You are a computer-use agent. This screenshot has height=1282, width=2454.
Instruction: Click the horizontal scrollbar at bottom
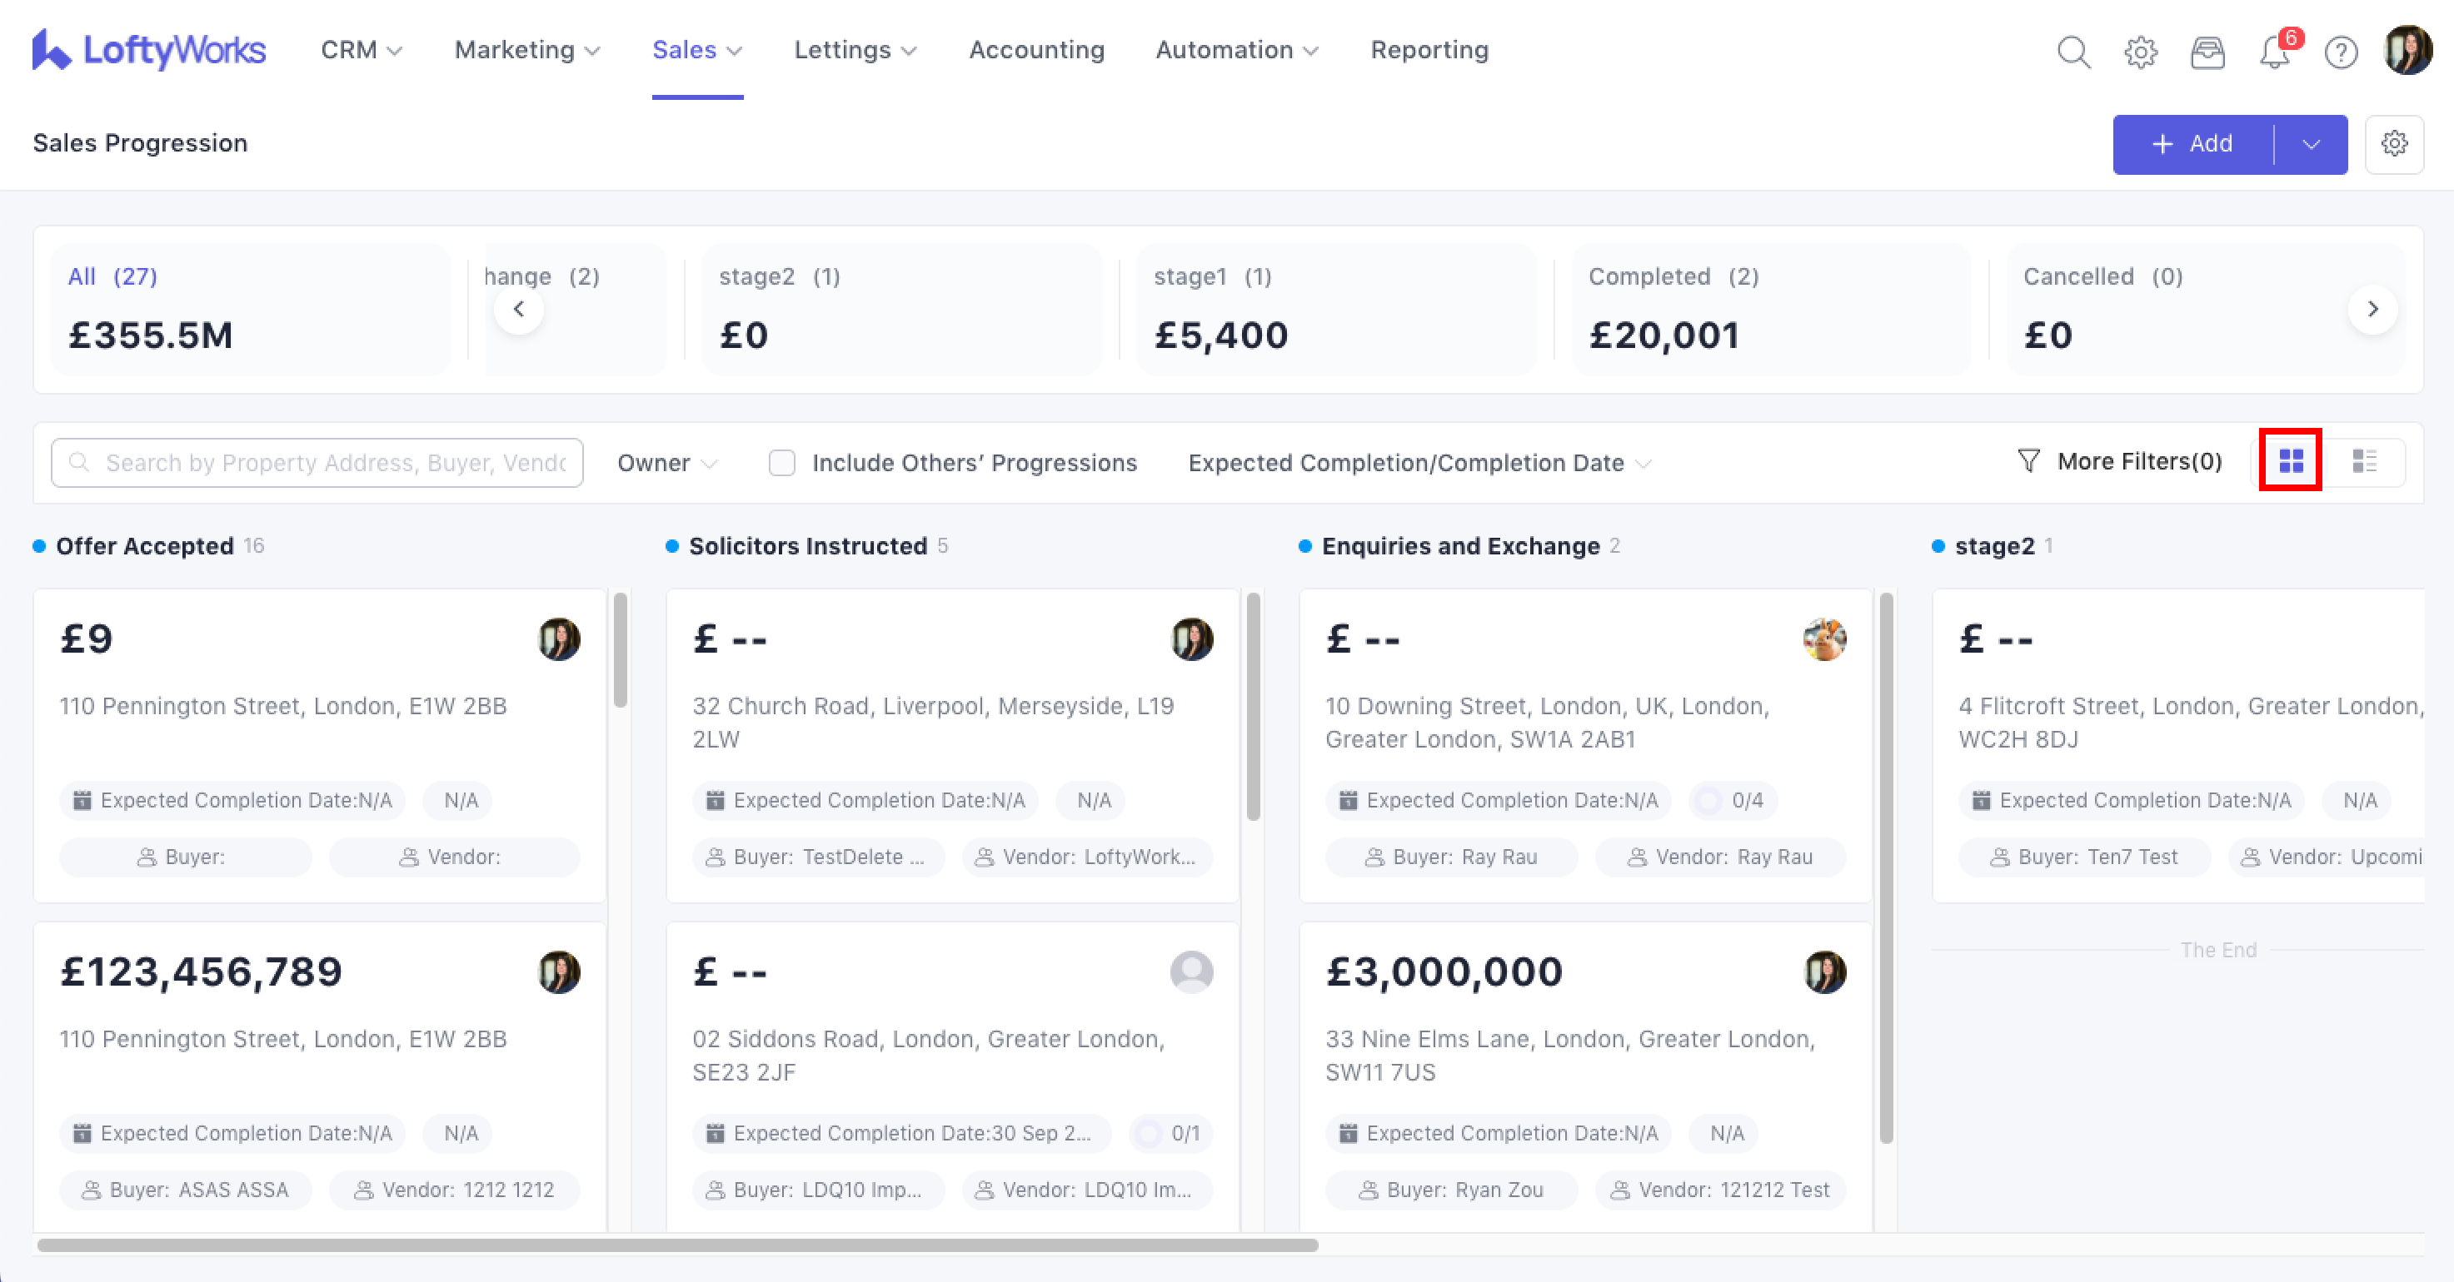point(677,1245)
